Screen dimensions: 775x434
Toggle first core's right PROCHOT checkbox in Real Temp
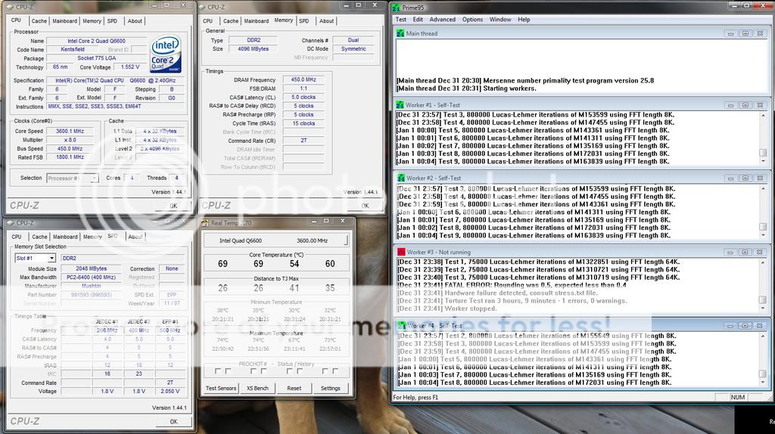click(x=228, y=370)
